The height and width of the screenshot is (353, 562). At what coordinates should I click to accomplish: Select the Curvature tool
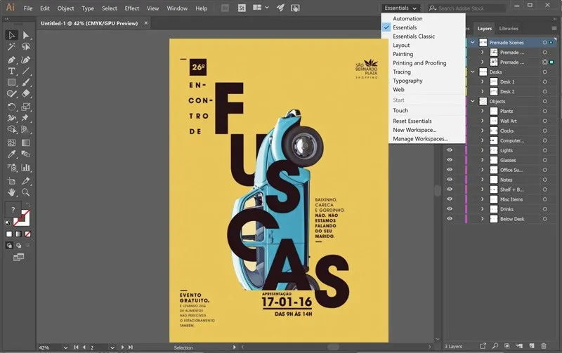(x=25, y=60)
